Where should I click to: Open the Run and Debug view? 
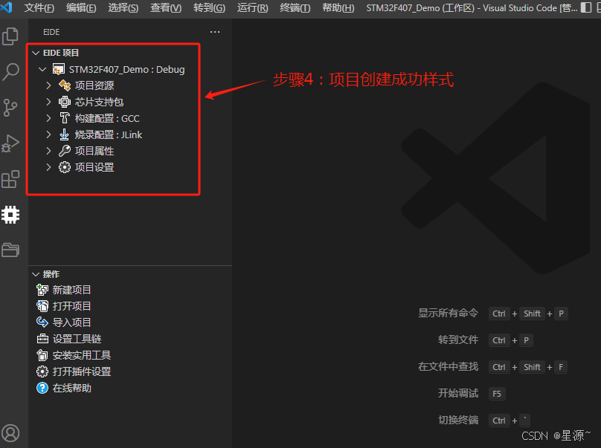pos(10,143)
